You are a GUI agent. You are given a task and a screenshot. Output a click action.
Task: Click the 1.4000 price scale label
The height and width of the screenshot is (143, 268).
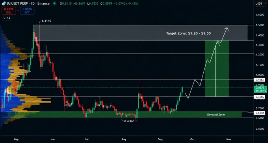coord(260,35)
